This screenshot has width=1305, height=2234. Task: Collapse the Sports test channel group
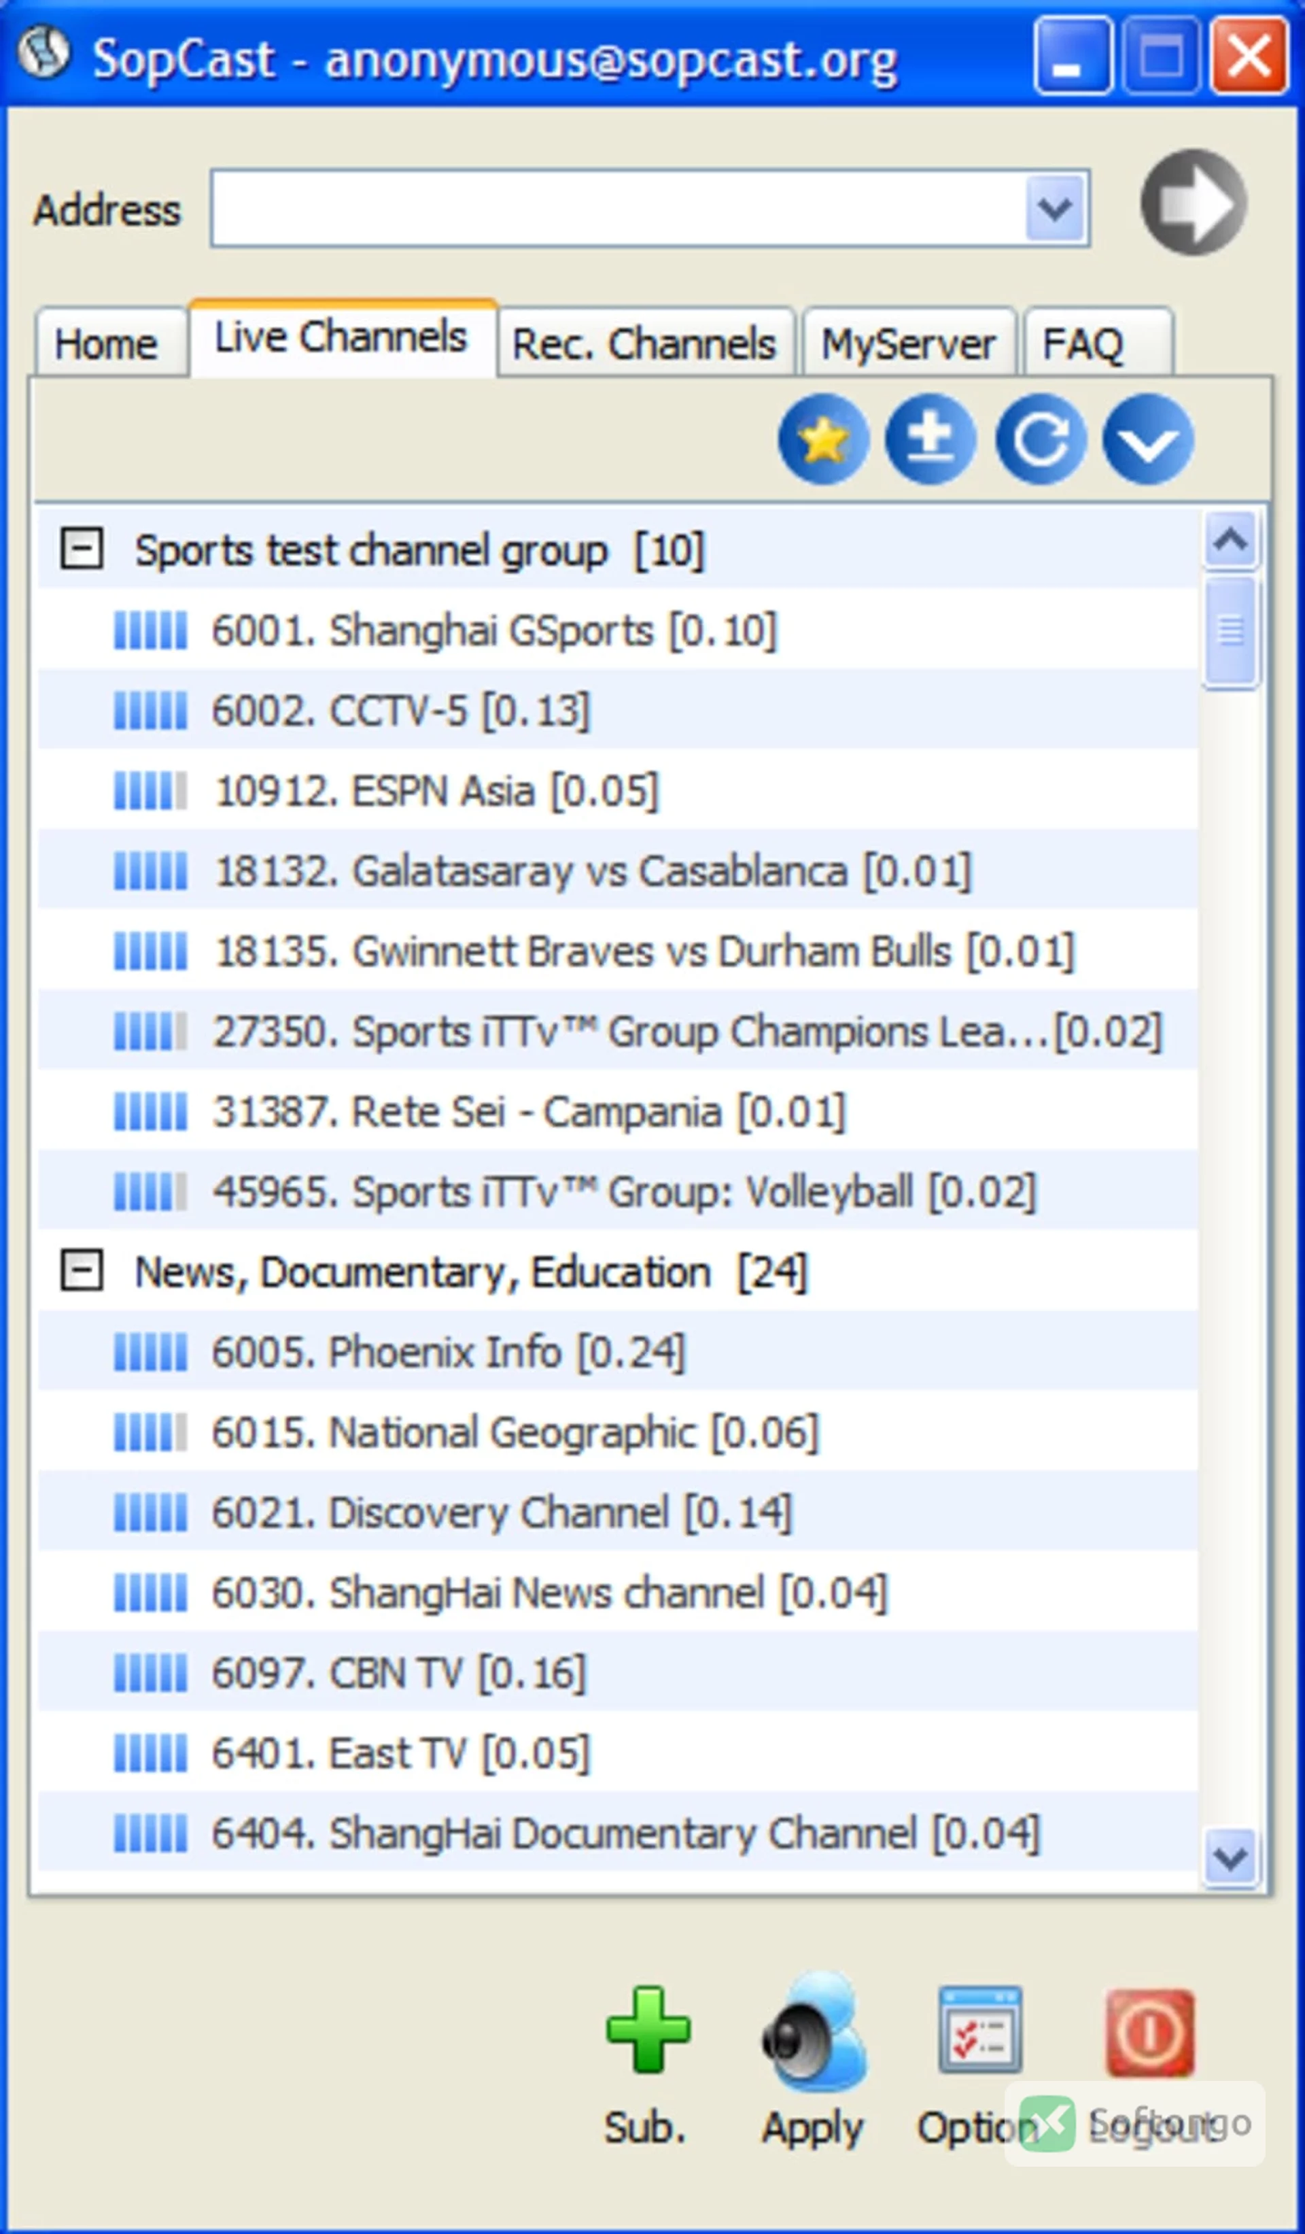coord(82,549)
